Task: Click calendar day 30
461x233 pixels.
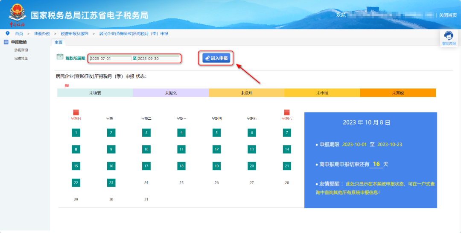Action: pos(111,199)
